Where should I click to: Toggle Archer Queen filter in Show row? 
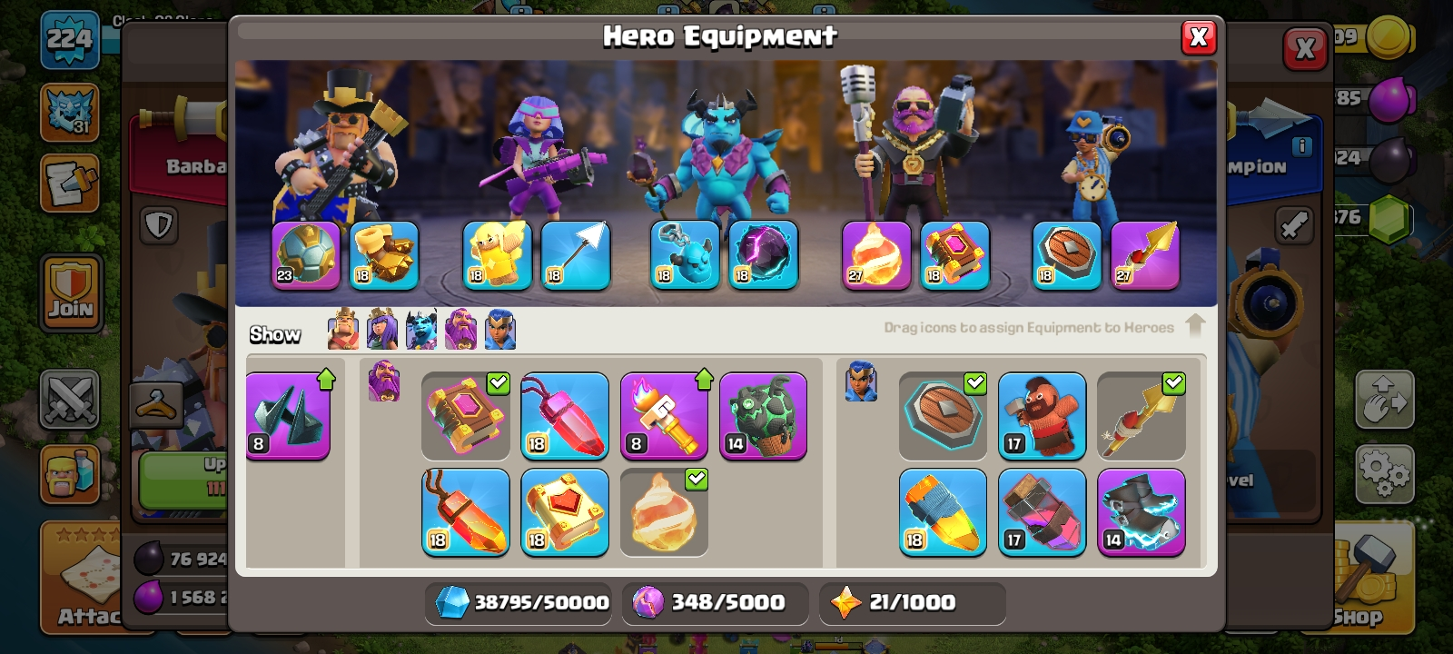click(382, 330)
